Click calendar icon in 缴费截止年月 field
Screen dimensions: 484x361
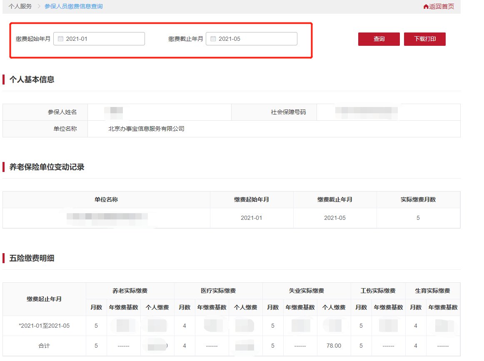point(213,39)
